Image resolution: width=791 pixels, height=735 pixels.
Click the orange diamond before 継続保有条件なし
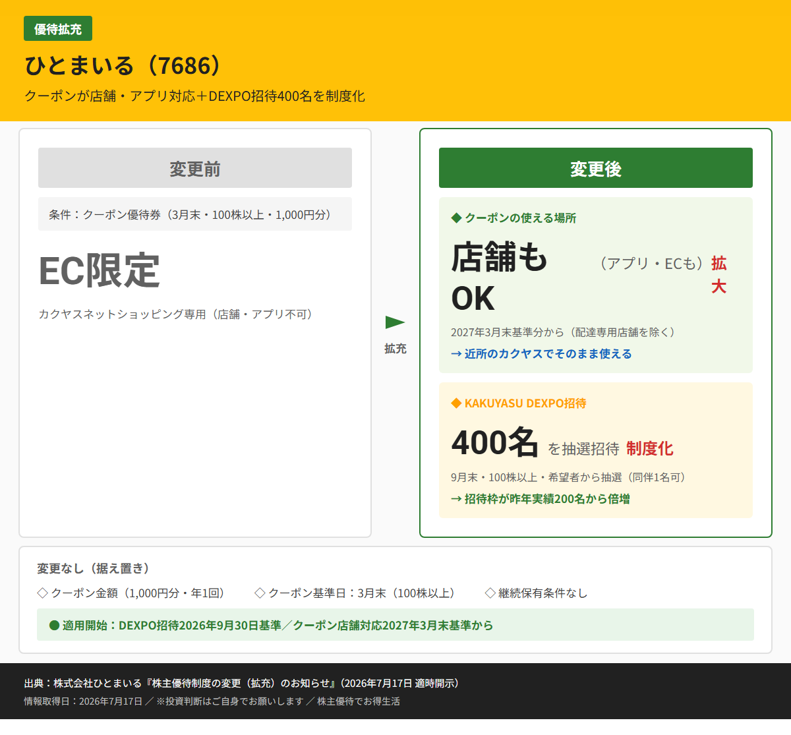tap(490, 593)
